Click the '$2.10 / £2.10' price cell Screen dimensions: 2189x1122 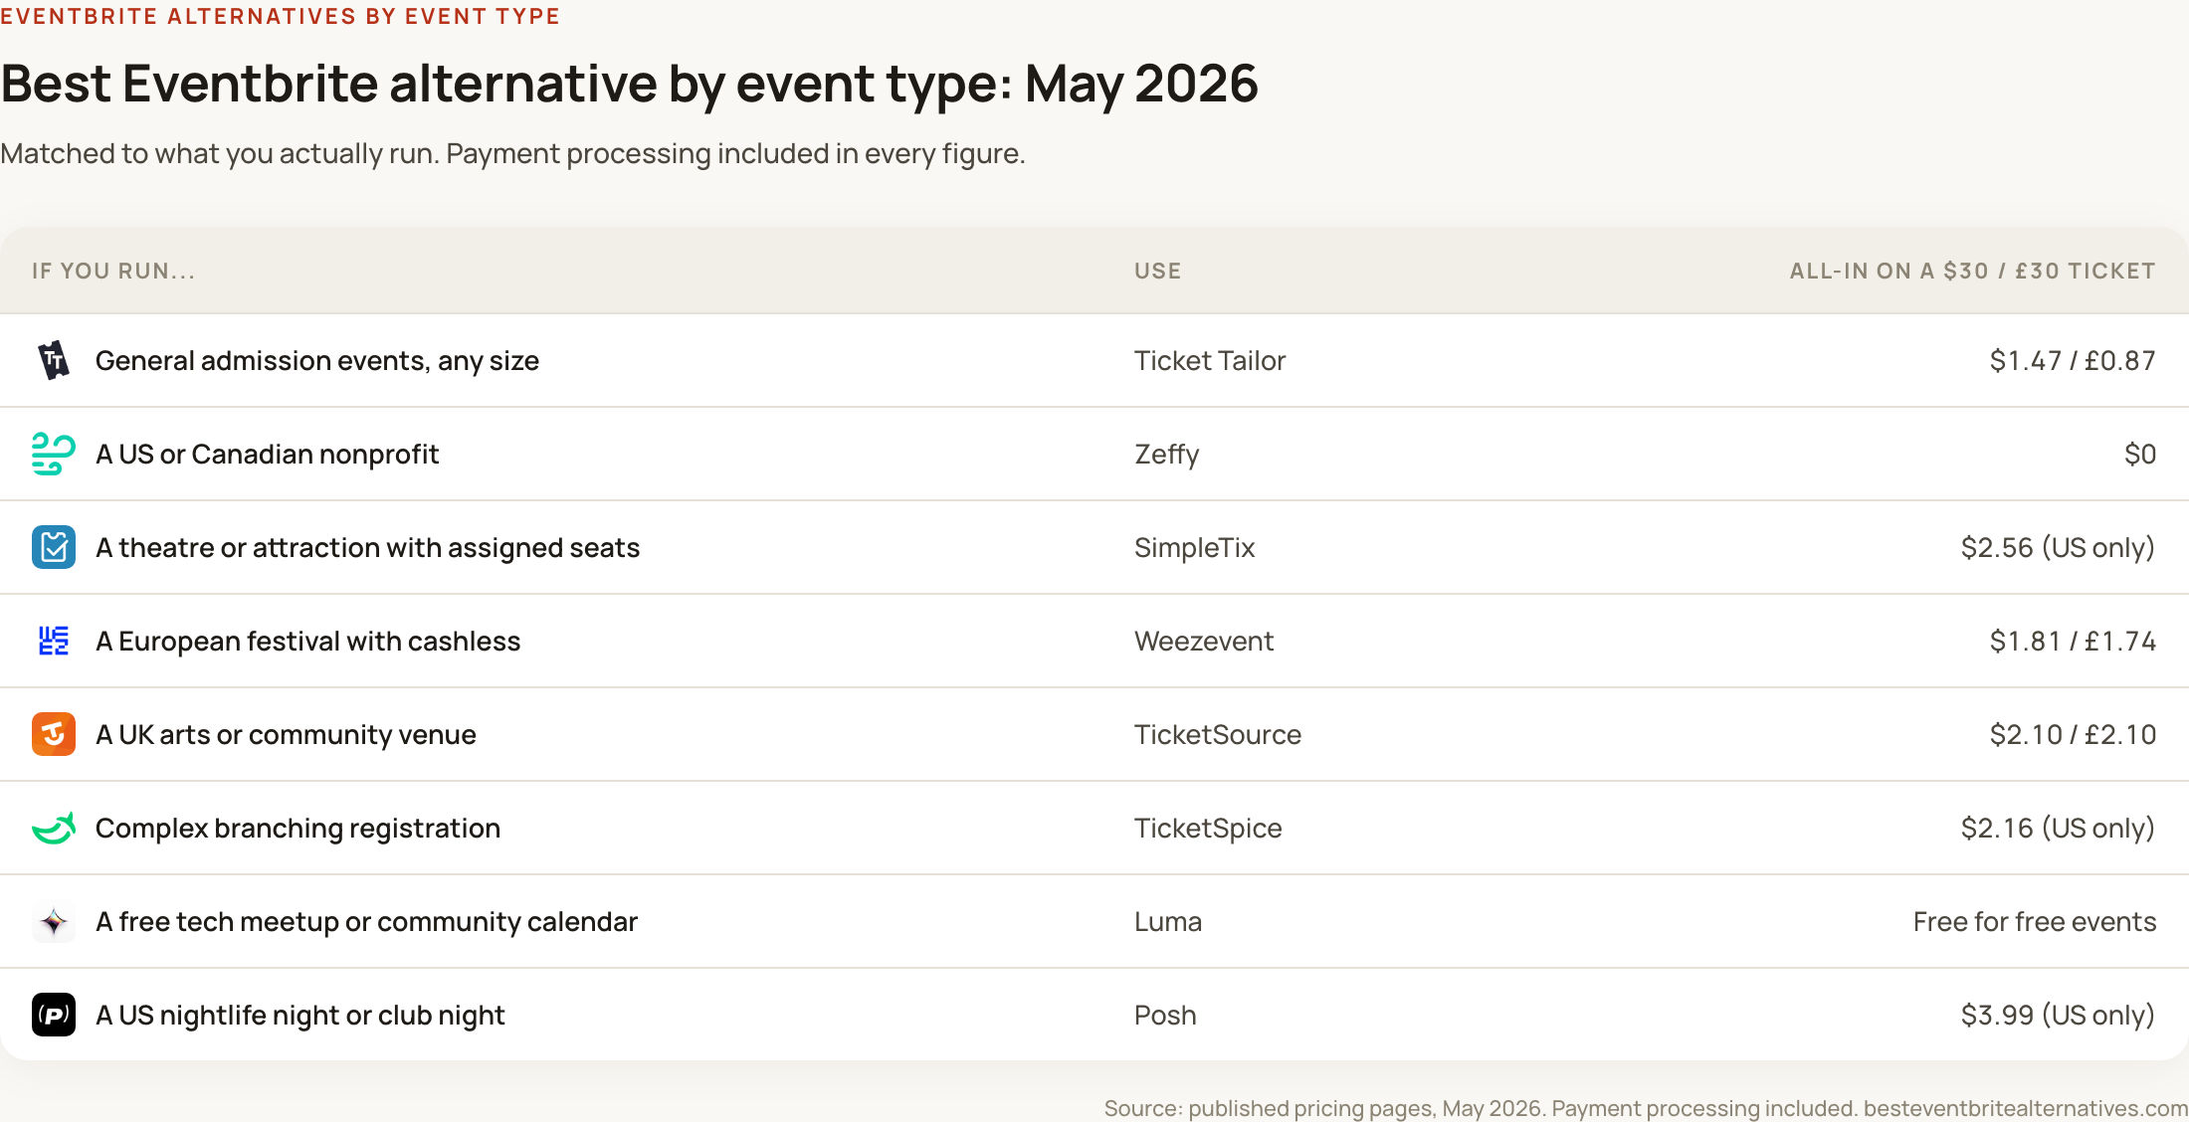coord(2073,735)
